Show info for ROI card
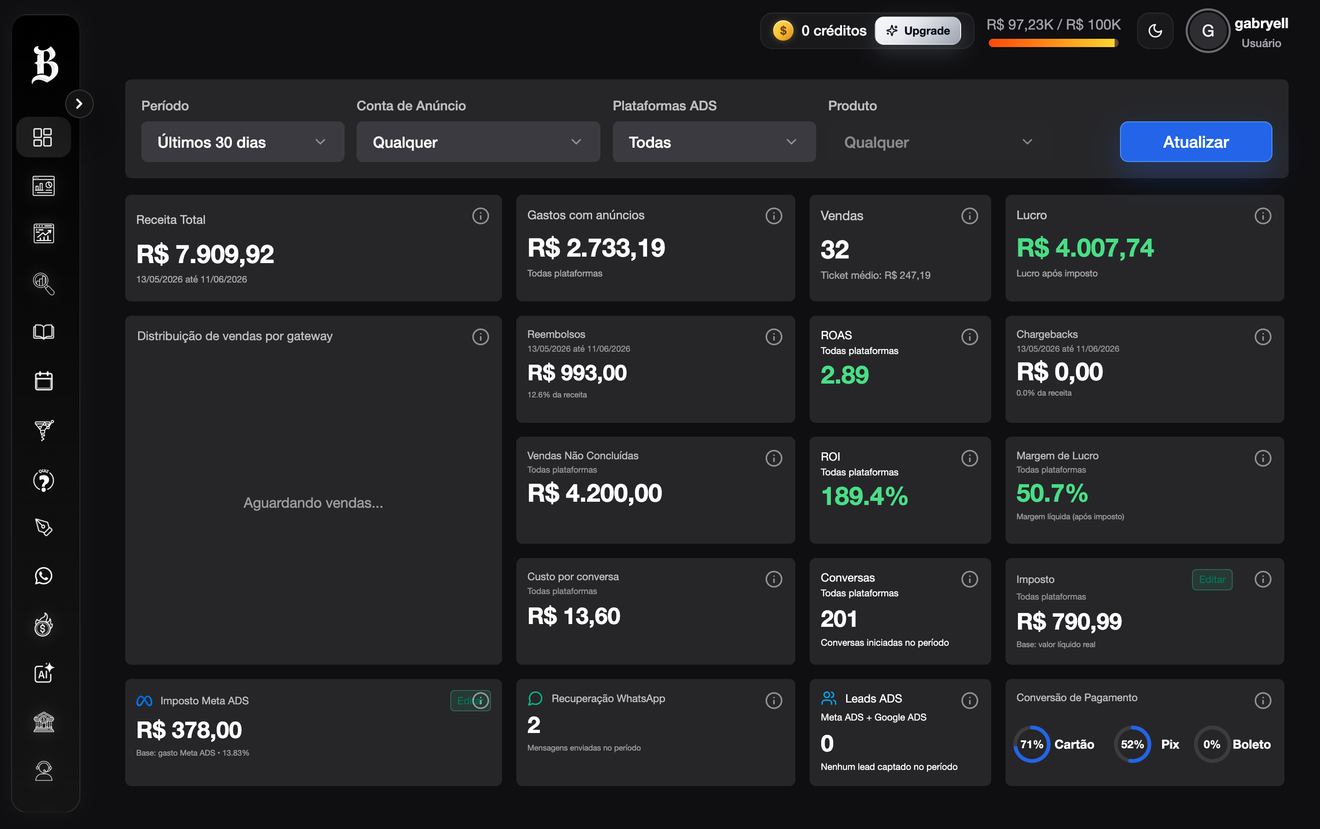Screen dimensions: 1320x829 click(969, 458)
